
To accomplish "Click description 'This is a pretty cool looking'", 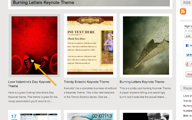I will (145, 93).
